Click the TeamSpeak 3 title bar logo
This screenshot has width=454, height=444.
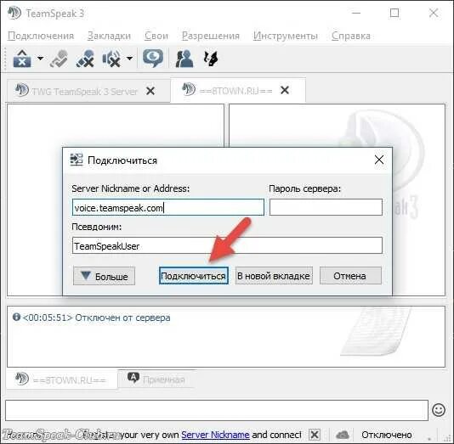pyautogui.click(x=14, y=13)
